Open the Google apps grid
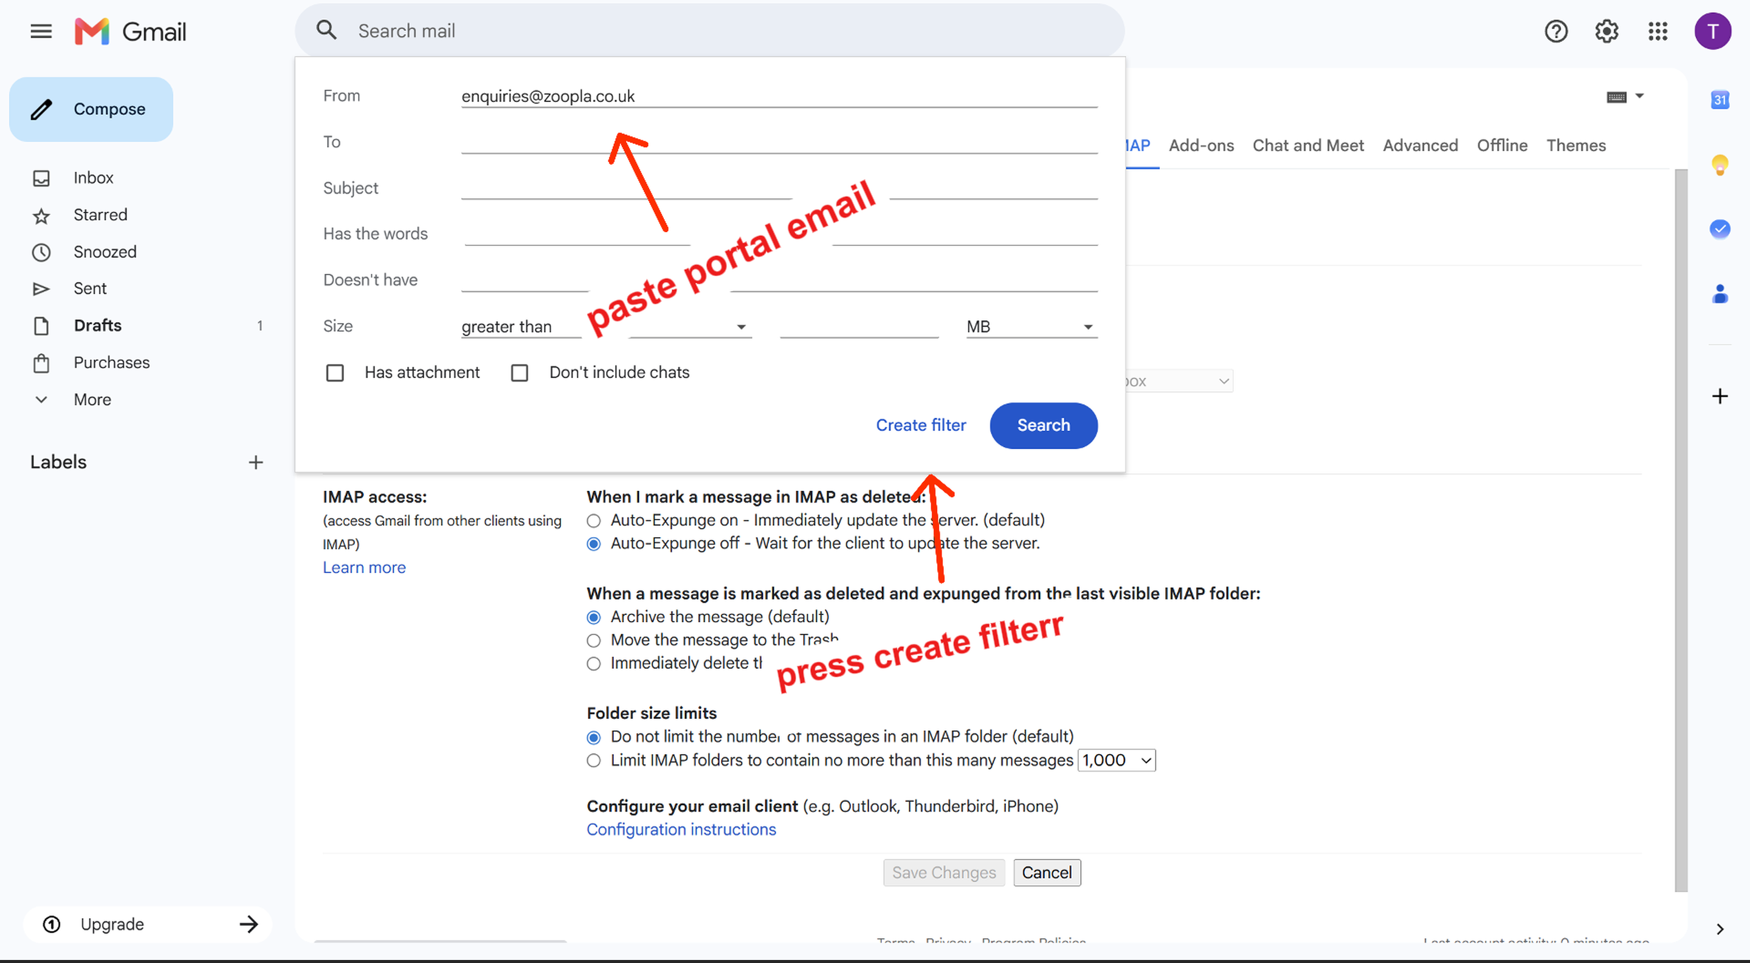 click(x=1658, y=31)
